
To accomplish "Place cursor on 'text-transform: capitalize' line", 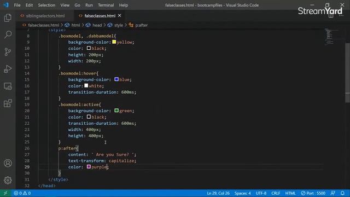I will click(x=102, y=160).
